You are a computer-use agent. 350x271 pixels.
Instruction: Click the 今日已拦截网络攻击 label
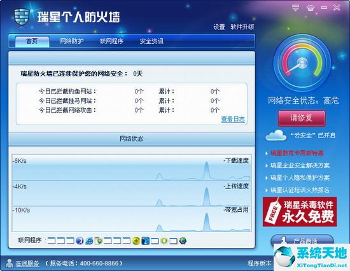click(x=67, y=110)
